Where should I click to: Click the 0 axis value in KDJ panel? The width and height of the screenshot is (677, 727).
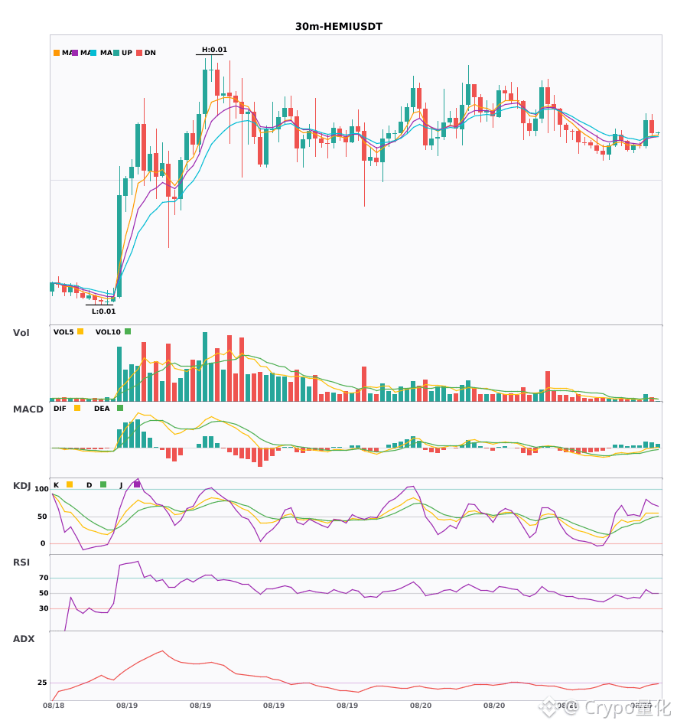(x=43, y=543)
